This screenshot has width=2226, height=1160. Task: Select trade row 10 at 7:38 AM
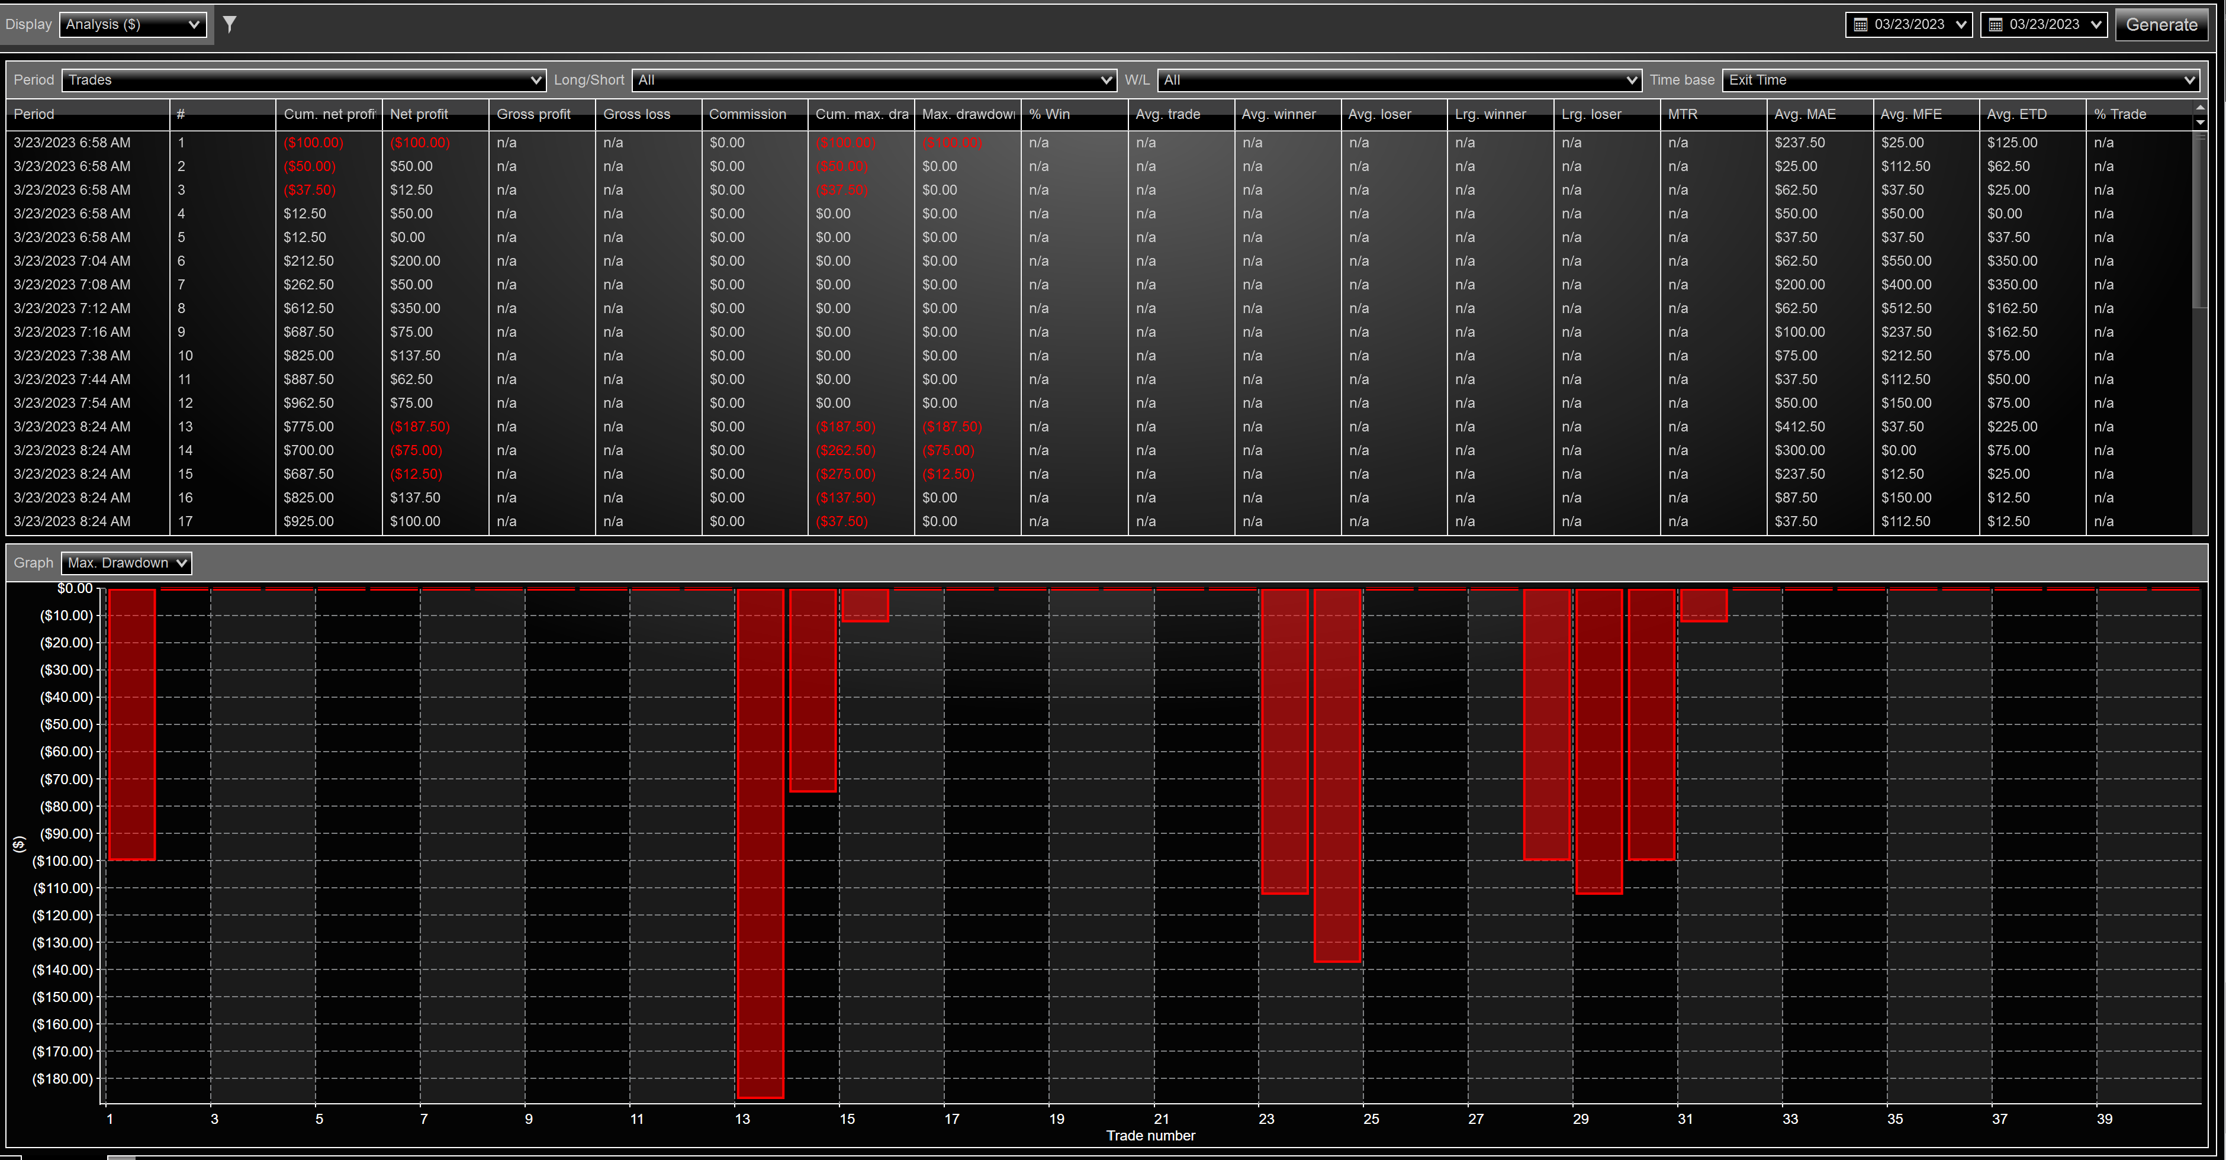pyautogui.click(x=1099, y=356)
